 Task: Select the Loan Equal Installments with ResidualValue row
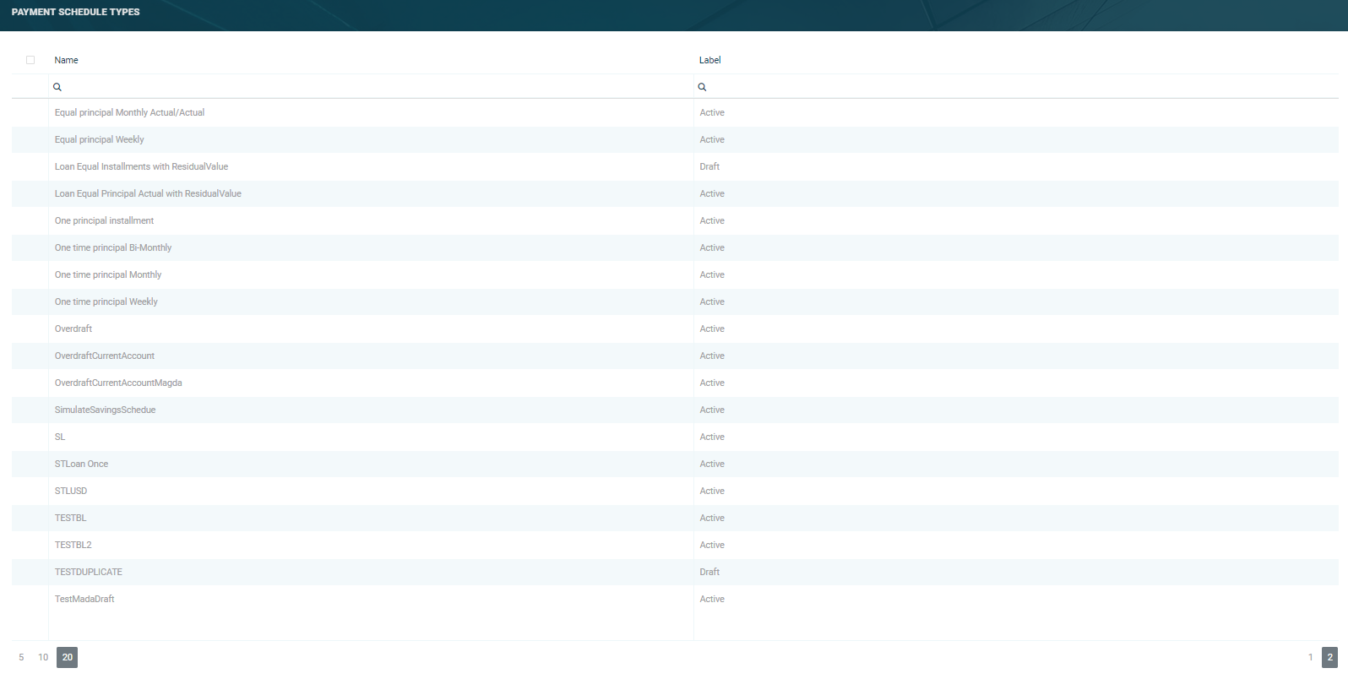click(675, 166)
